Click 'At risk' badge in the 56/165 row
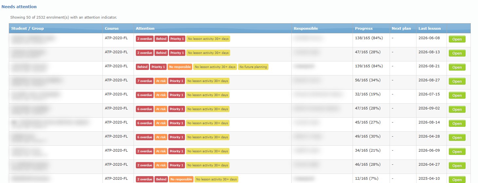The height and width of the screenshot is (183, 478). [x=161, y=81]
